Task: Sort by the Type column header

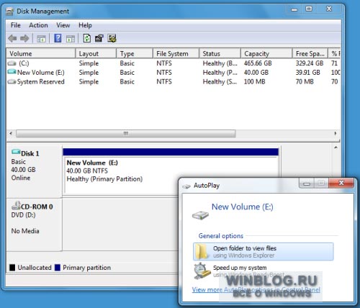Action: click(x=135, y=53)
